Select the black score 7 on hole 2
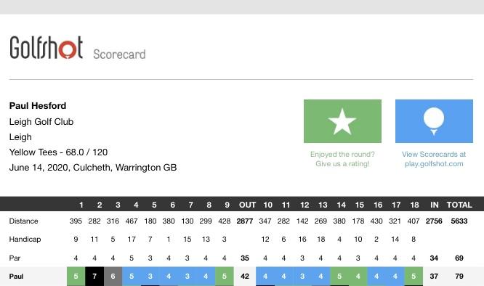Image resolution: width=484 pixels, height=286 pixels. (94, 277)
